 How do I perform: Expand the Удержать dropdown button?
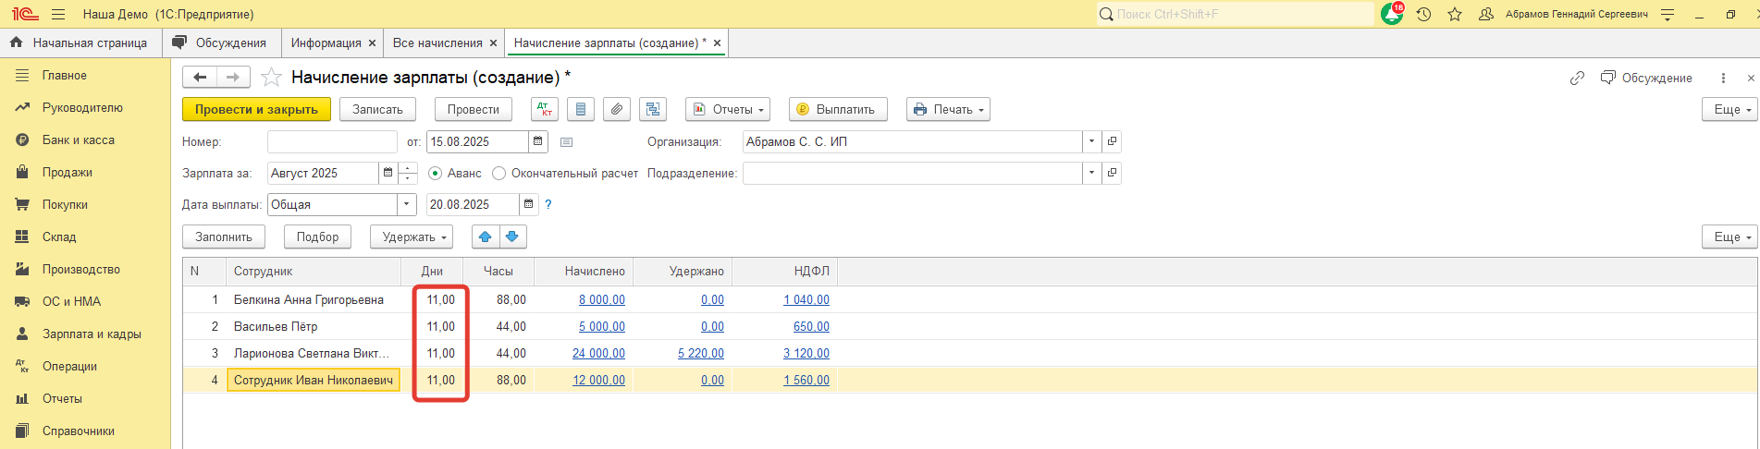411,237
